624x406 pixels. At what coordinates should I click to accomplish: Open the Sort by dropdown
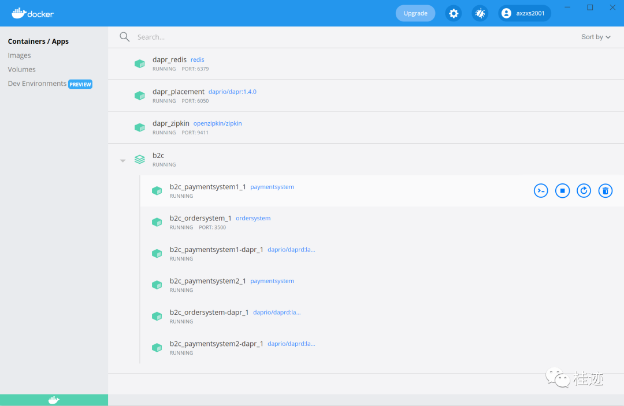[596, 37]
